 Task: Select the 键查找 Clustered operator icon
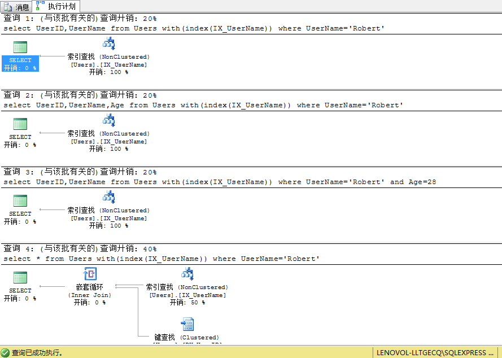[x=187, y=324]
